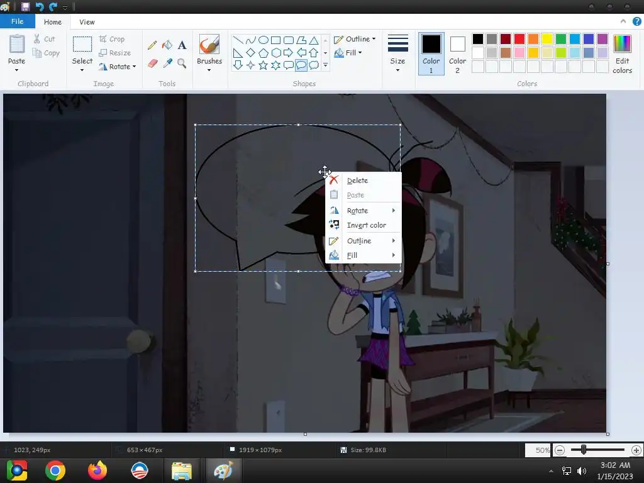Screen dimensions: 644x483
Task: Choose the Right arrow shape
Action: pyautogui.click(x=288, y=53)
